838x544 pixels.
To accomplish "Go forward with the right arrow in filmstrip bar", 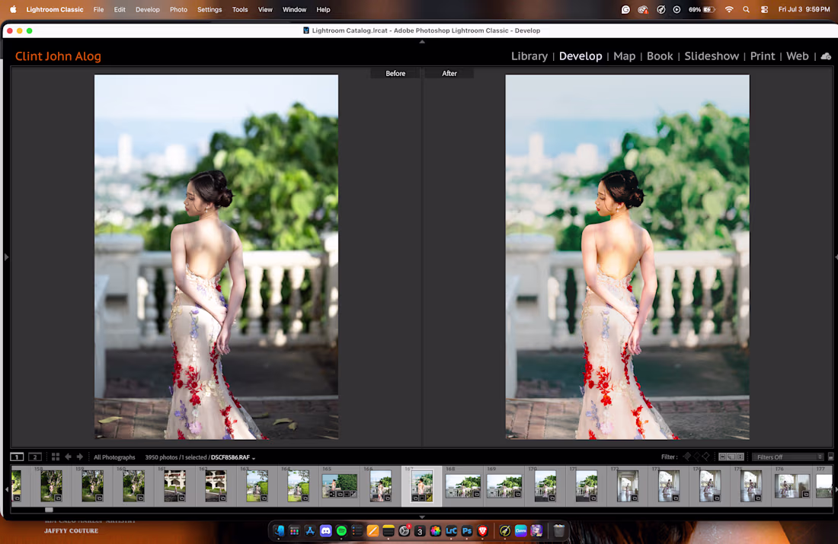I will tap(80, 457).
